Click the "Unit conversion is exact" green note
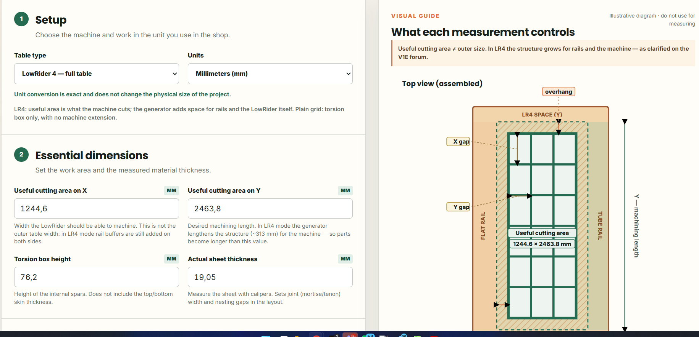Image resolution: width=699 pixels, height=337 pixels. click(123, 94)
